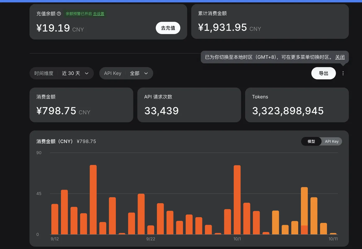Select the ¥1,931.95 cumulative spend value
Image resolution: width=362 pixels, height=249 pixels.
(223, 27)
